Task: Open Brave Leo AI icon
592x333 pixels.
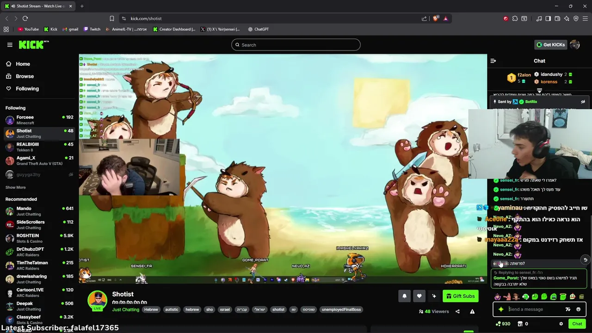Action: 567,18
